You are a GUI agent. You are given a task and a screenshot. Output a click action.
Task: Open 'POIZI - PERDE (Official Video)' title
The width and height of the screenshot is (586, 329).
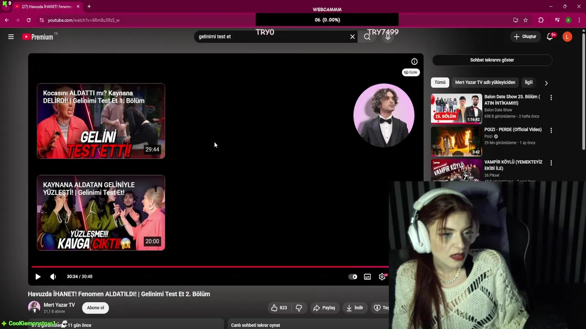click(513, 130)
